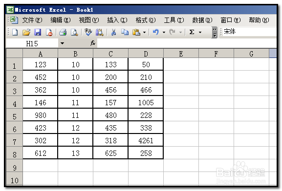Click the AutoSum sigma icon

pyautogui.click(x=192, y=32)
